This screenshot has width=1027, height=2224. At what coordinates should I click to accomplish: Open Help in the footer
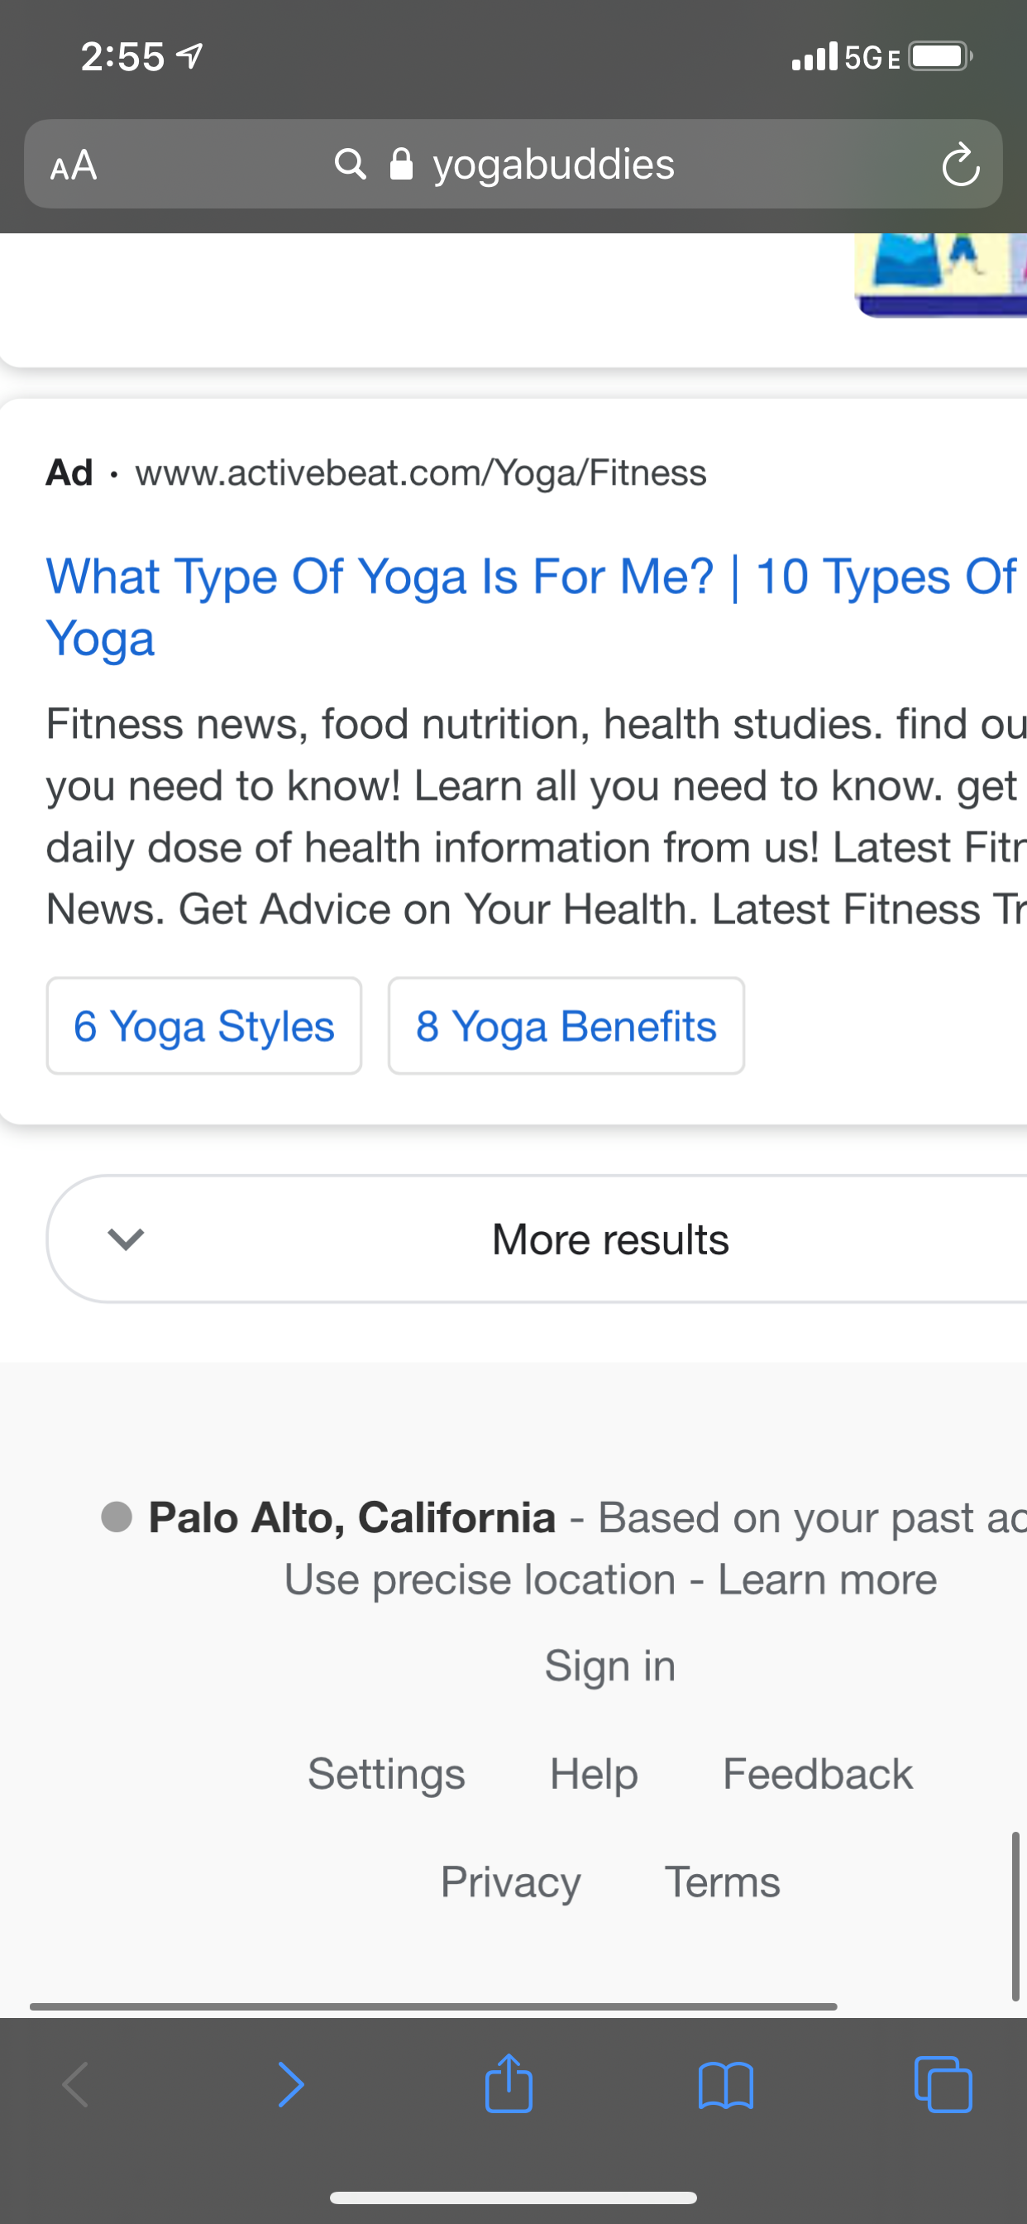[x=594, y=1773]
